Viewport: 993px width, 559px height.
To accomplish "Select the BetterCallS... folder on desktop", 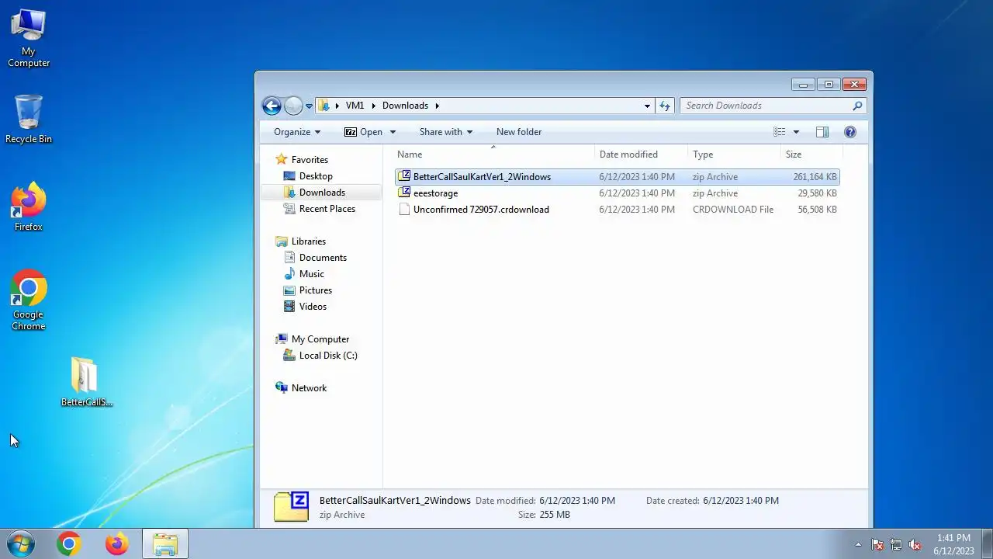I will pyautogui.click(x=87, y=382).
